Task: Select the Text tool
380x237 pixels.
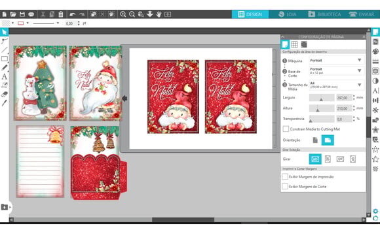Action: pos(5,76)
